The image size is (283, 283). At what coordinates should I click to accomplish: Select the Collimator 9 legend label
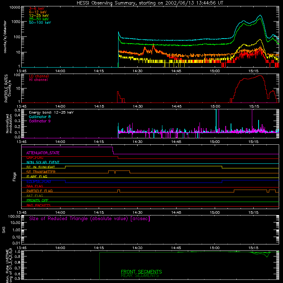(x=40, y=121)
